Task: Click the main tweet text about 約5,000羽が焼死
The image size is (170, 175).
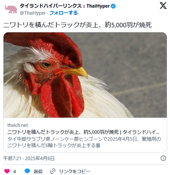Action: tap(77, 25)
